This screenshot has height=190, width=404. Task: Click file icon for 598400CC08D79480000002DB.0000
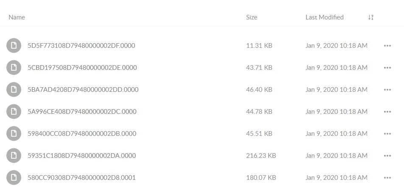pyautogui.click(x=14, y=134)
